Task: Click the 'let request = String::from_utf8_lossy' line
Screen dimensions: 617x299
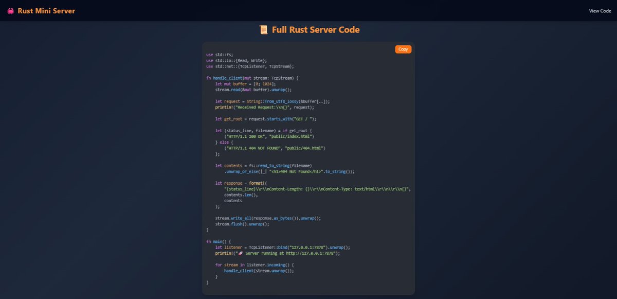Action: pyautogui.click(x=273, y=101)
